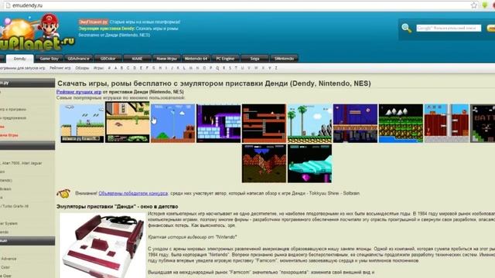Select letter B in the games index
This screenshot has height=278, width=495.
click(122, 68)
